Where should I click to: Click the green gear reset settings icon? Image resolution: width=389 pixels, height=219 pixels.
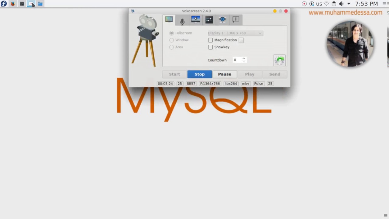[x=280, y=60]
